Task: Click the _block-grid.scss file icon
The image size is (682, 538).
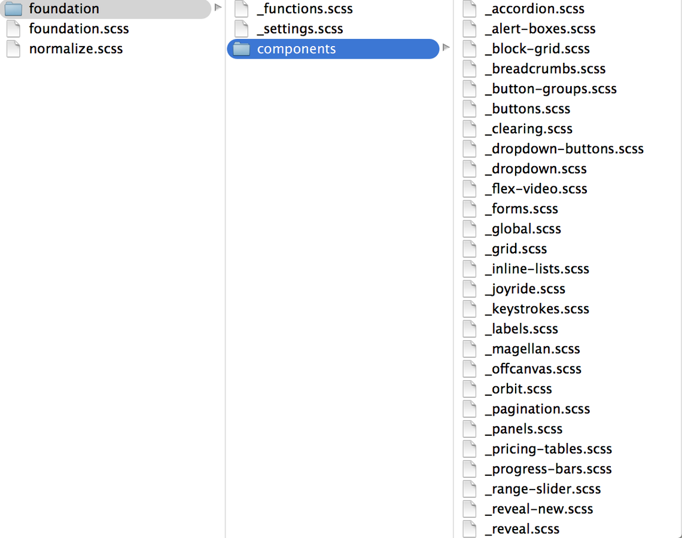Action: [x=469, y=48]
